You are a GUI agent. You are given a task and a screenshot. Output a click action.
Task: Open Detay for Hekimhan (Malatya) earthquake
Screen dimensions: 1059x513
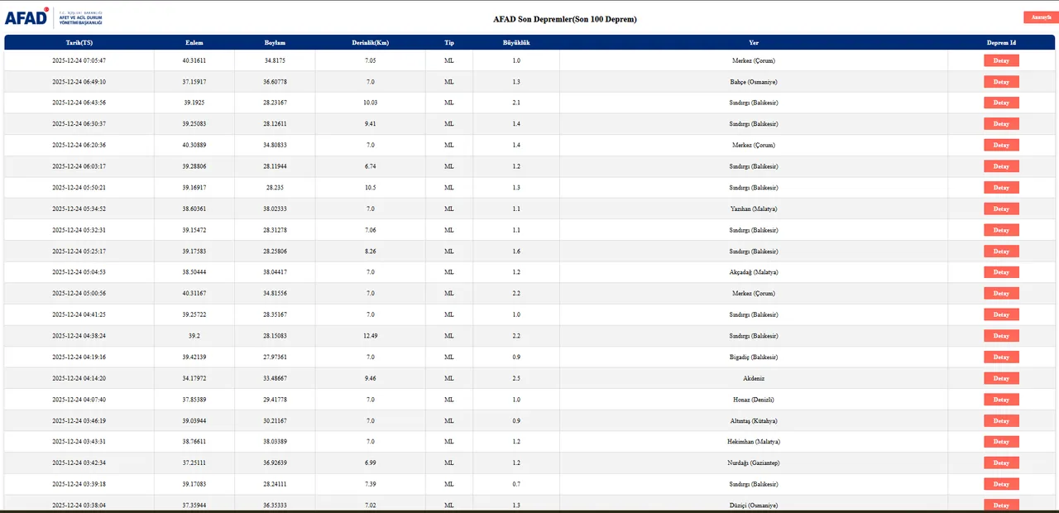(x=1001, y=442)
